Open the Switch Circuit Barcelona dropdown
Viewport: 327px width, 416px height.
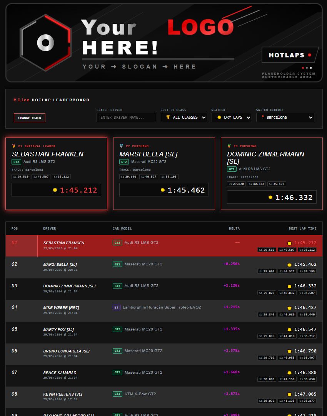(x=285, y=117)
